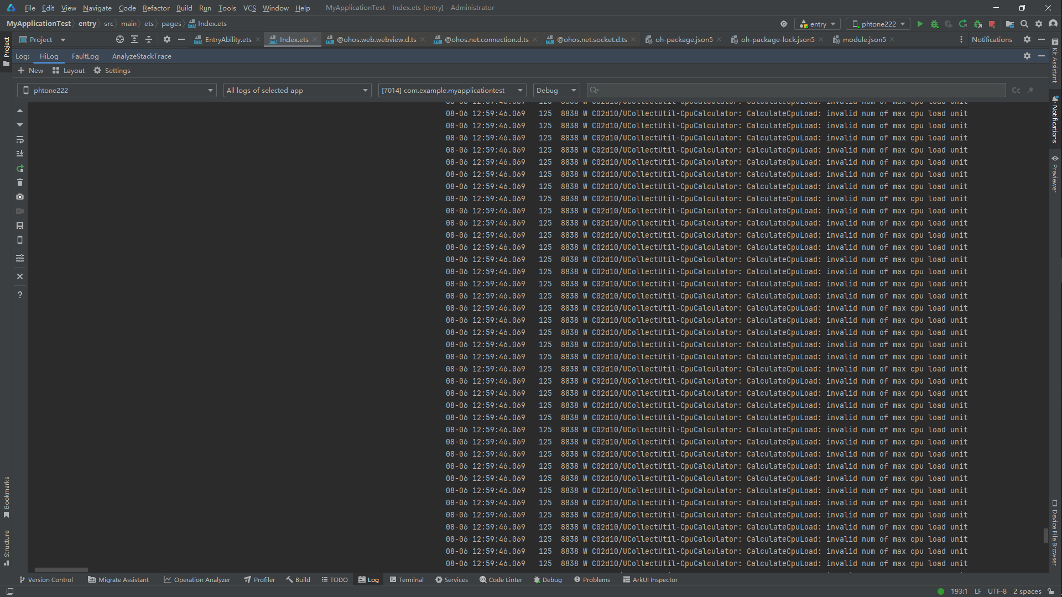Screen dimensions: 1062x597
Task: Click the phone device icon in the log toolbar
Action: (x=20, y=240)
